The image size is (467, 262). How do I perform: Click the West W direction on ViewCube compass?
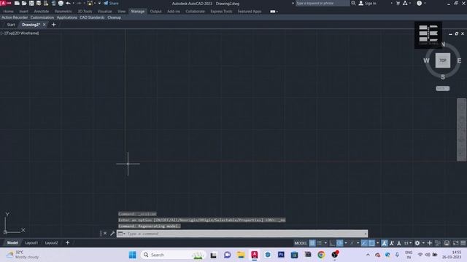tap(426, 60)
